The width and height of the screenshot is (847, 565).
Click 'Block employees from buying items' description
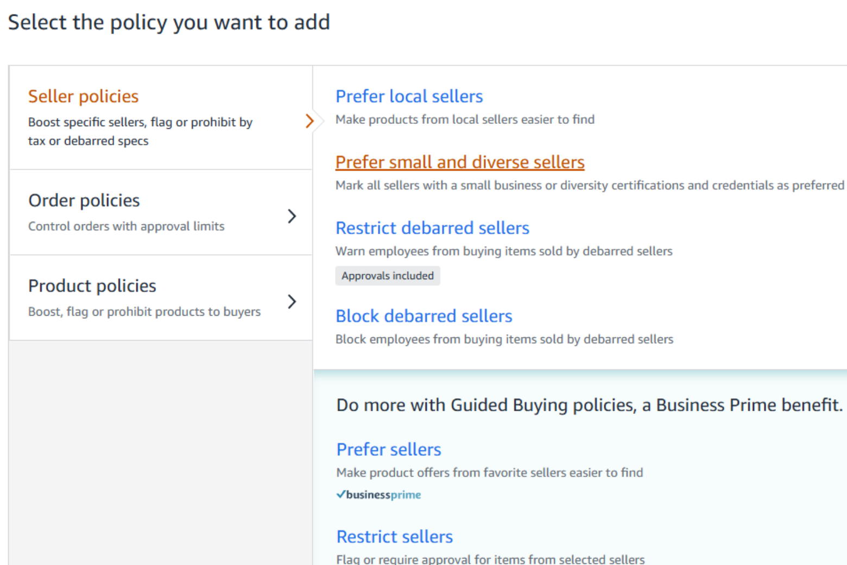coord(504,339)
